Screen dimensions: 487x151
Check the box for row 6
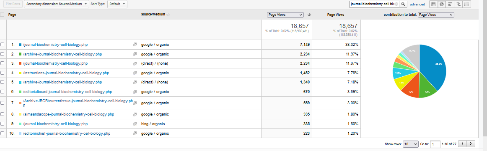click(3, 92)
